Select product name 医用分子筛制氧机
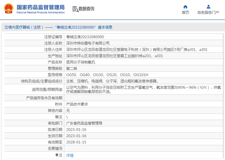This screenshot has width=225, height=160. click(x=81, y=62)
